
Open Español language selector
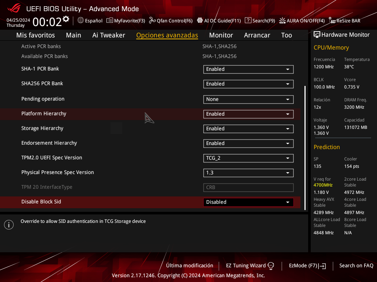(94, 21)
